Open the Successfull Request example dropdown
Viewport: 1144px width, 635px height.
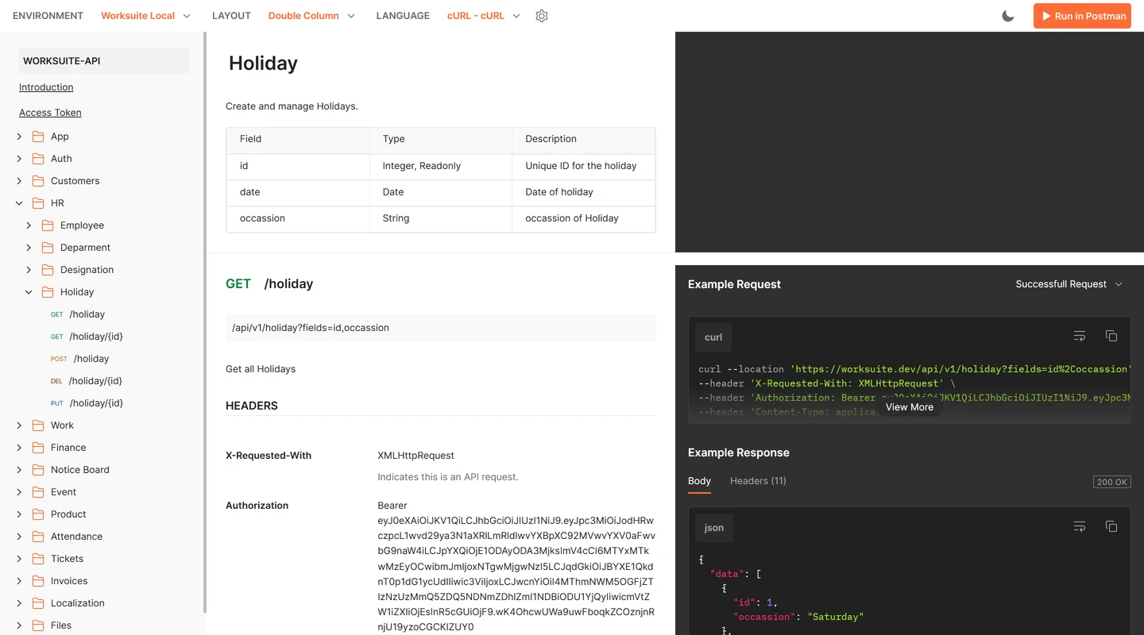click(1069, 284)
